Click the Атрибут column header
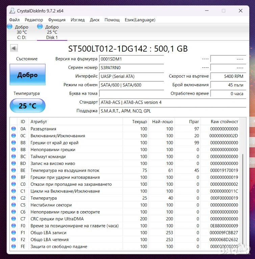 point(39,121)
